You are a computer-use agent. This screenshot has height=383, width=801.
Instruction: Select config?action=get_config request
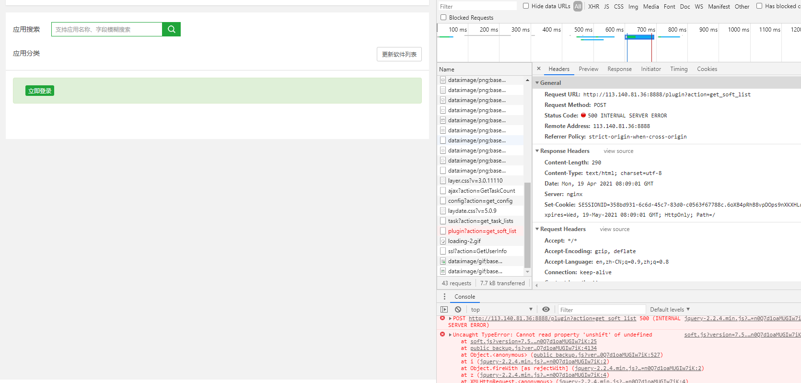pyautogui.click(x=481, y=201)
